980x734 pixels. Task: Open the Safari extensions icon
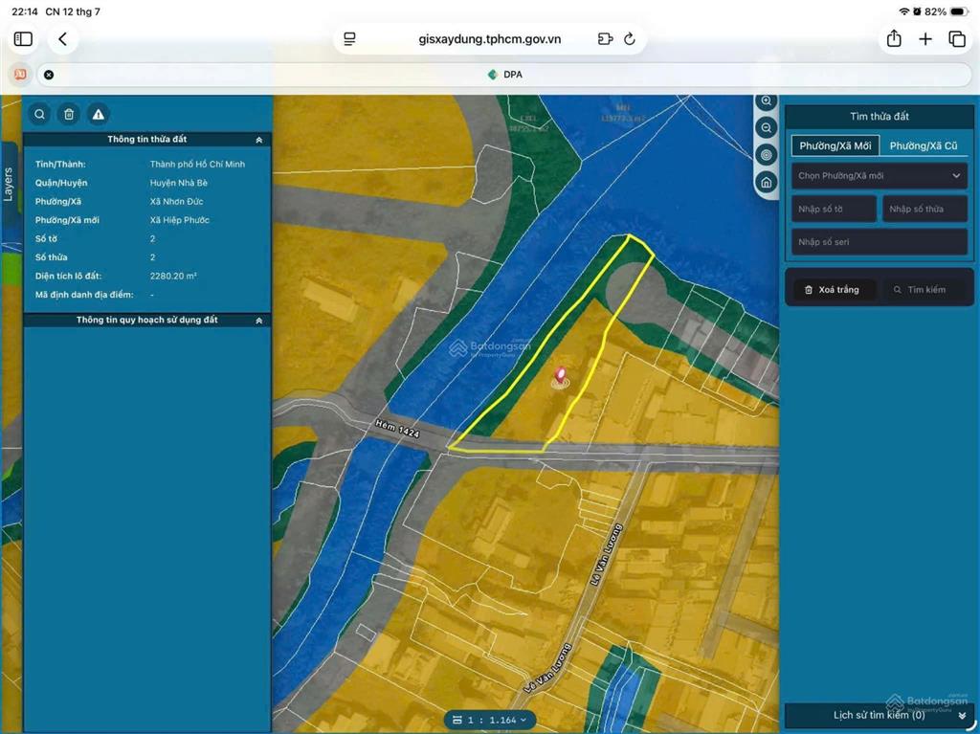[605, 39]
